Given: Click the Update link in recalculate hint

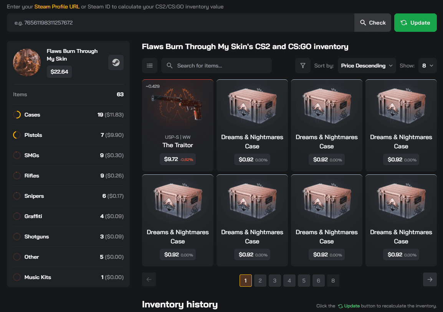Looking at the screenshot, I should (x=349, y=306).
